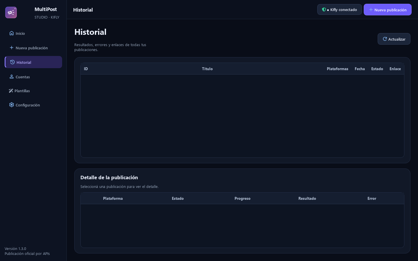Click the plus icon beside Nueva publicación in sidebar
Screen dimensions: 418x261
(12, 48)
